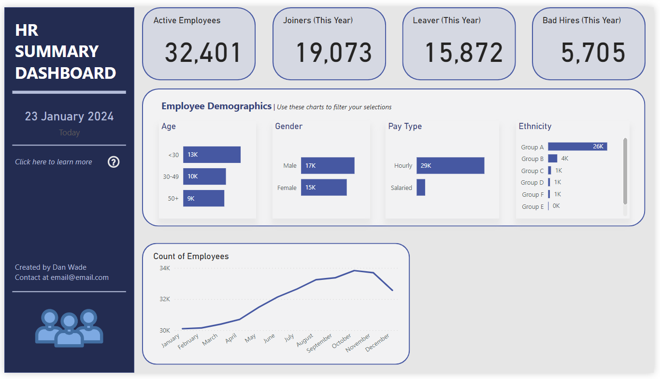Click the 'Gender' chart title
The width and height of the screenshot is (660, 379).
(x=288, y=126)
